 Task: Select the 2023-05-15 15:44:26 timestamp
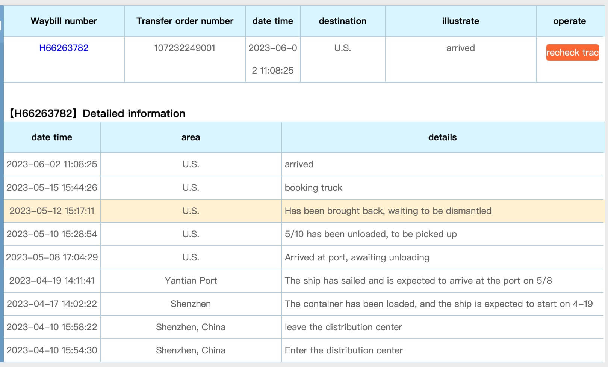coord(52,188)
